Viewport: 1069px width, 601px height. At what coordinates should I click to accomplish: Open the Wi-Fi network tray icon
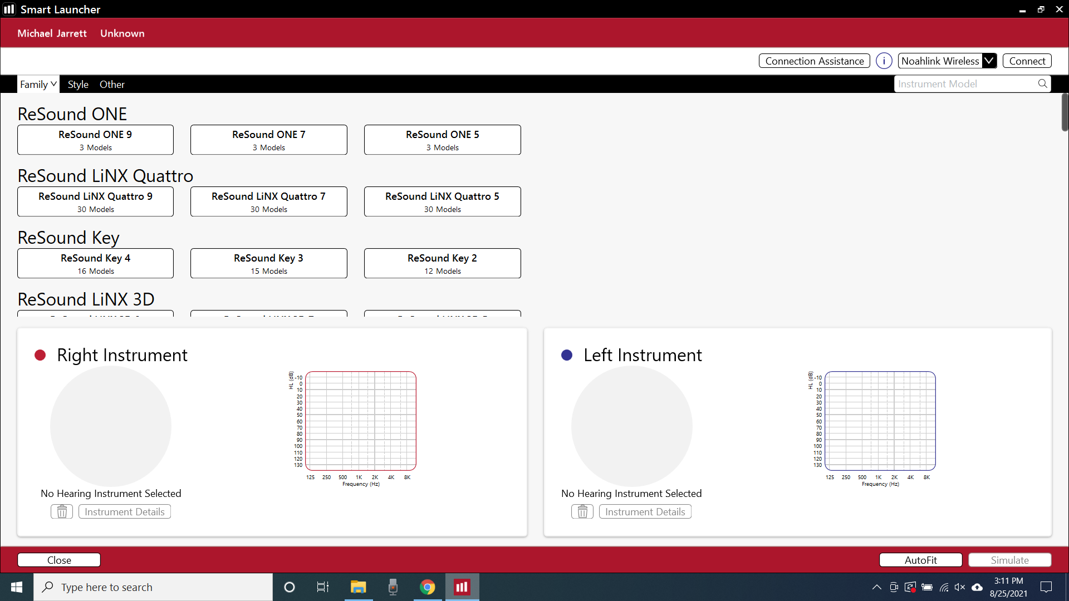coord(944,587)
